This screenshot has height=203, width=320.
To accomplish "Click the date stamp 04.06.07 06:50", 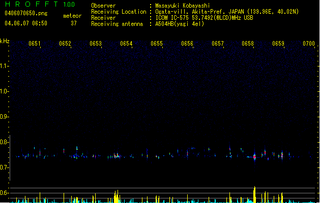I will pos(26,23).
